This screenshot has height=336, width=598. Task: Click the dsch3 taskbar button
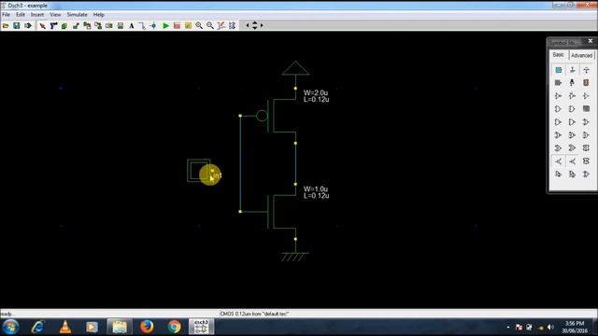pos(201,327)
